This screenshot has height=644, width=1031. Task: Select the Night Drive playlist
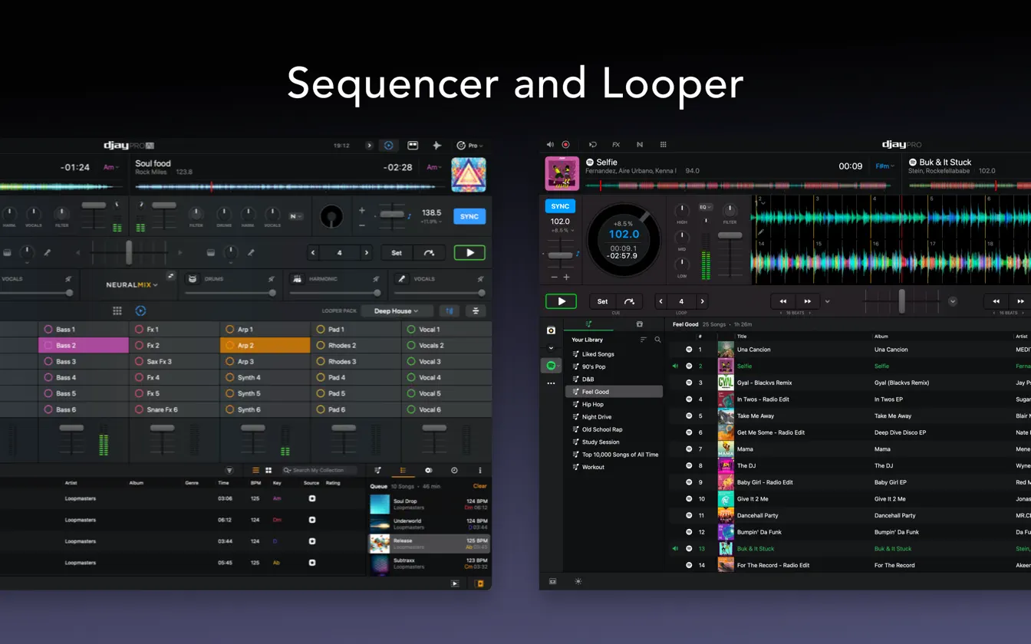[614, 417]
